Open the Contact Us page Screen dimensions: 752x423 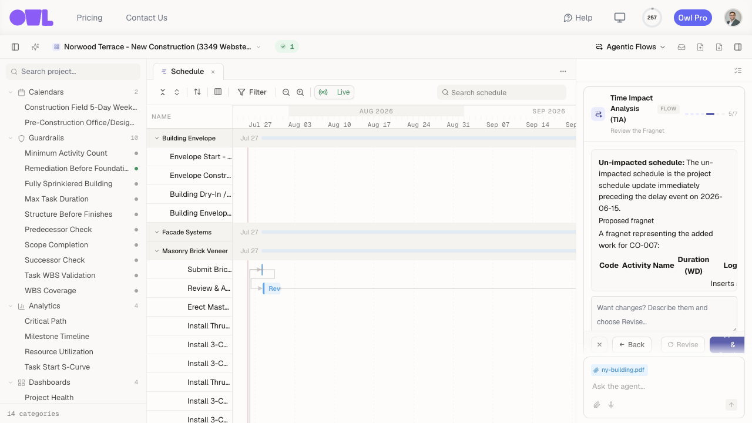click(x=146, y=18)
